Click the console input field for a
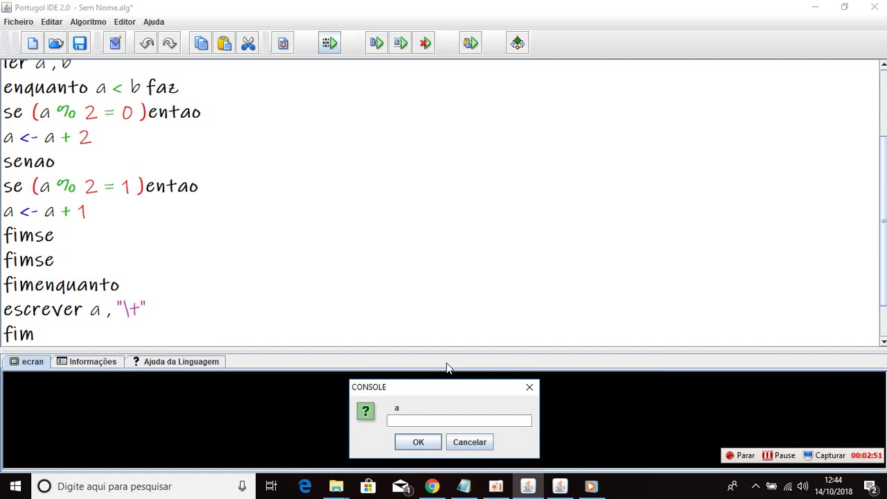 [459, 421]
